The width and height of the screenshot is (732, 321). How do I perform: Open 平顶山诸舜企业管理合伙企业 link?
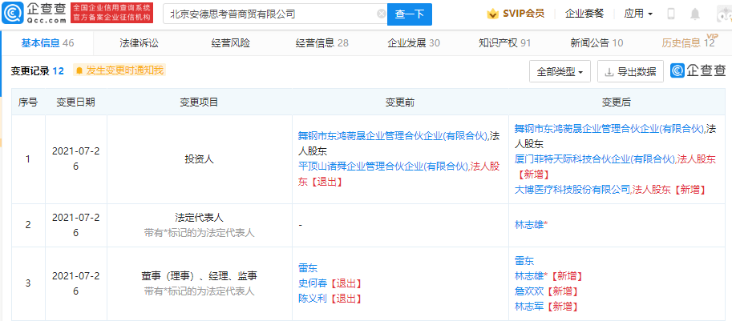382,166
